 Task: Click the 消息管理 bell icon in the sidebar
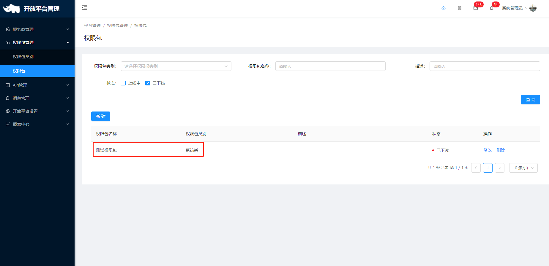click(x=8, y=98)
